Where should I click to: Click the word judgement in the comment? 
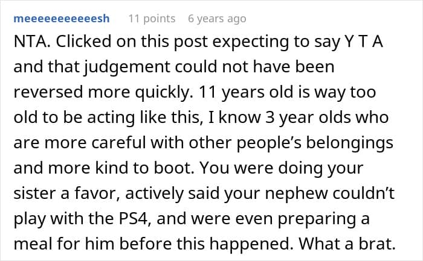pos(102,69)
